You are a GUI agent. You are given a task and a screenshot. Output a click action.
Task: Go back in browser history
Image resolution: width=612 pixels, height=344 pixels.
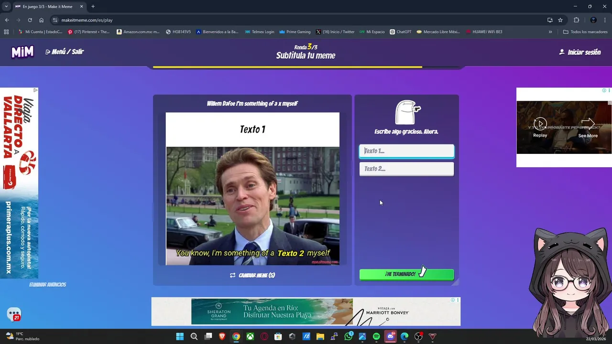pyautogui.click(x=7, y=20)
